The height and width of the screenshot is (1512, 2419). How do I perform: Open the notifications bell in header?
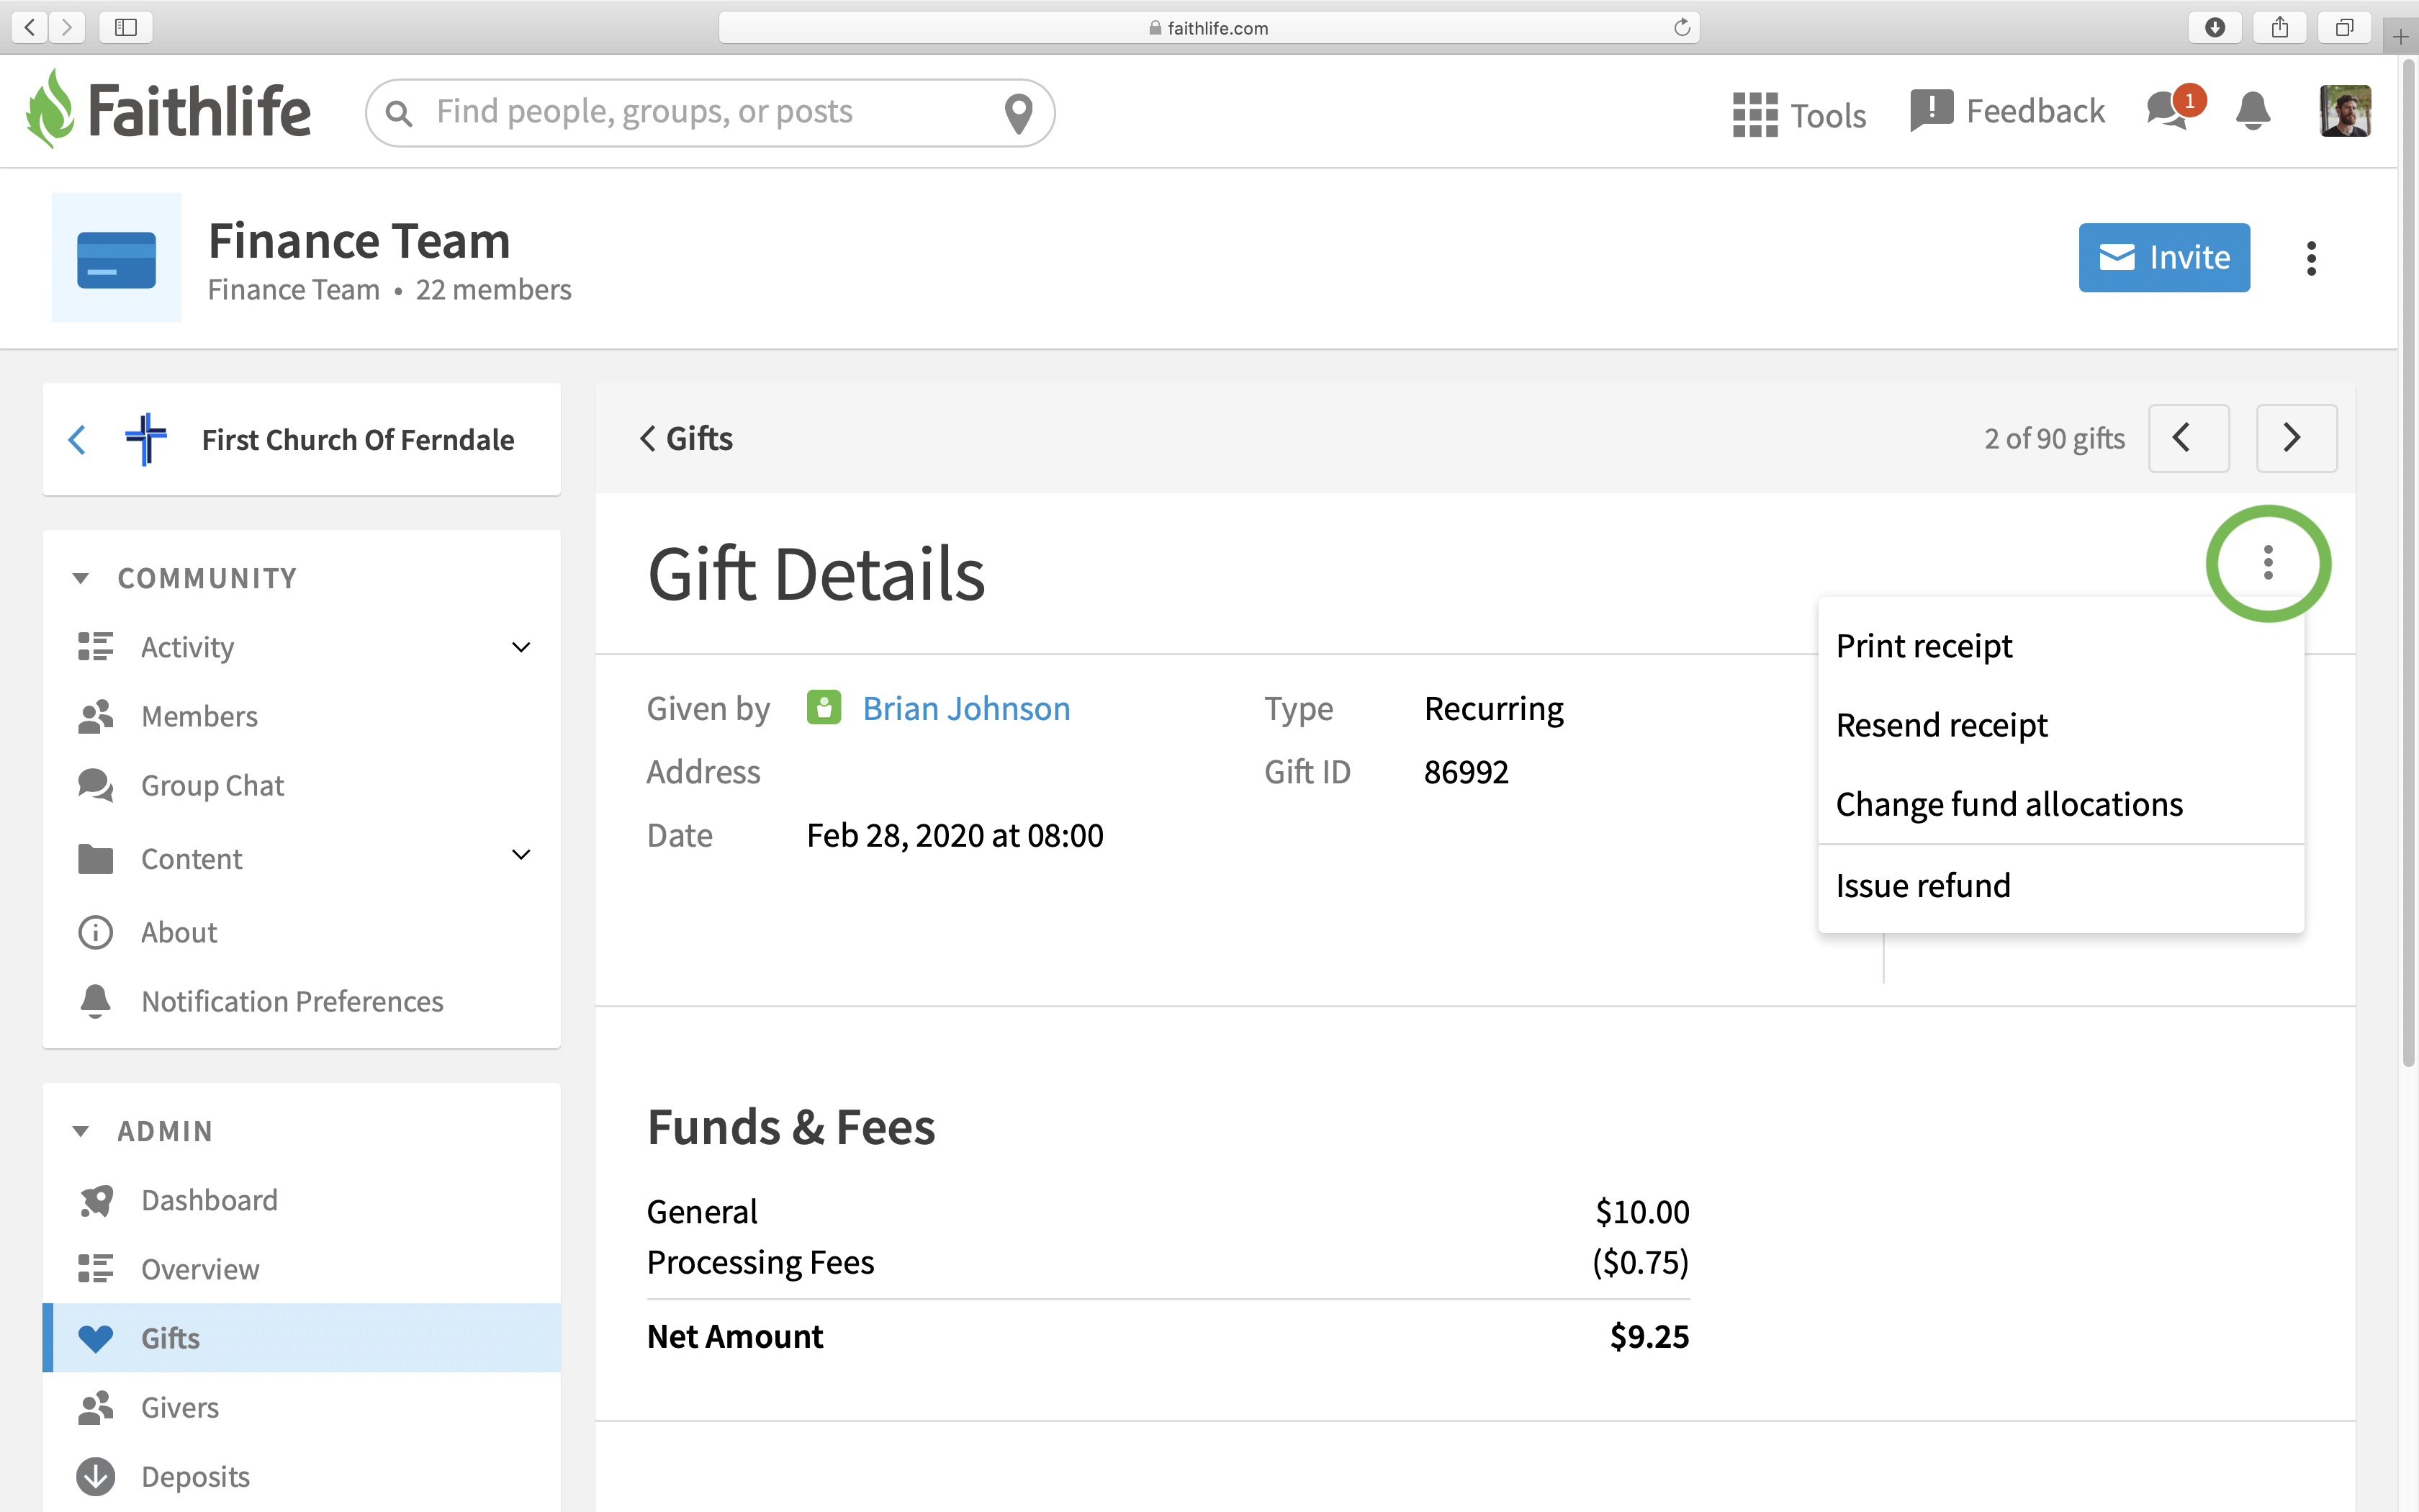pyautogui.click(x=2252, y=111)
